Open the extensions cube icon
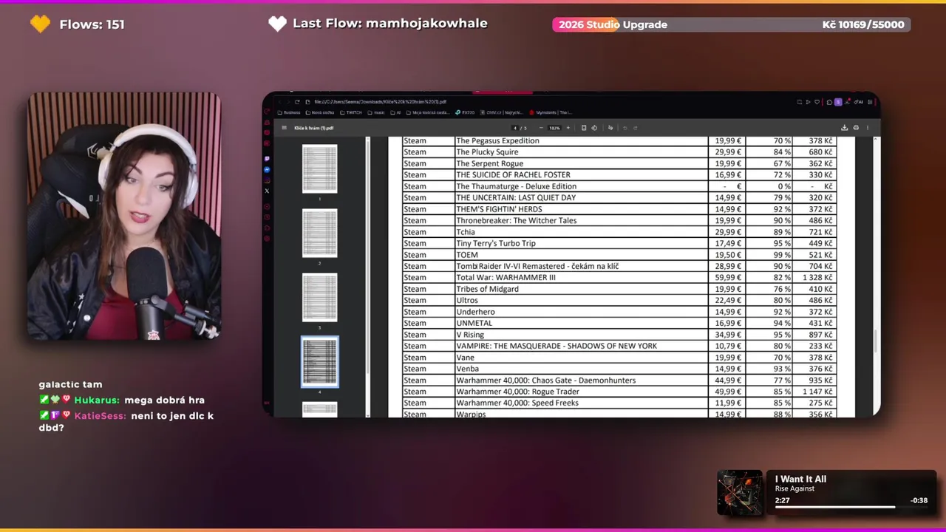Image resolution: width=946 pixels, height=532 pixels. tap(829, 102)
